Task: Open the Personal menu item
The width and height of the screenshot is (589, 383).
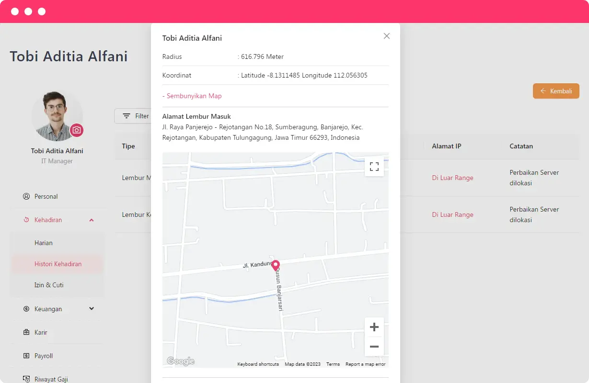Action: click(x=46, y=196)
